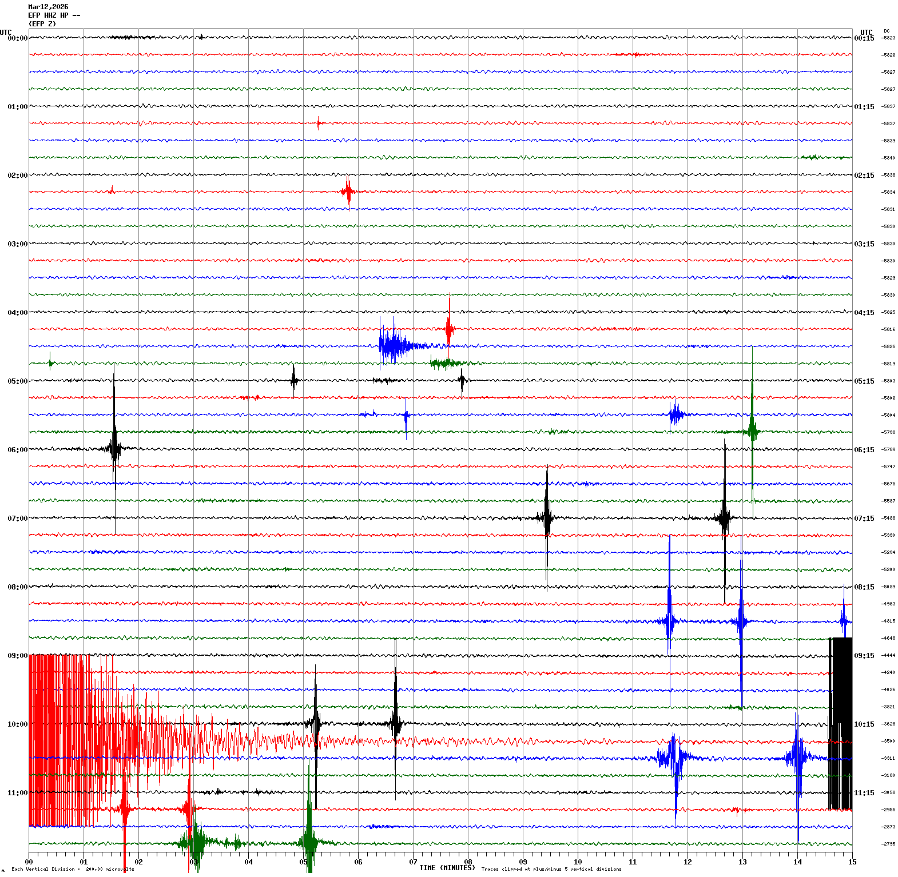Click minute tick 12 on bottom axis
898x877 pixels.
click(x=688, y=862)
